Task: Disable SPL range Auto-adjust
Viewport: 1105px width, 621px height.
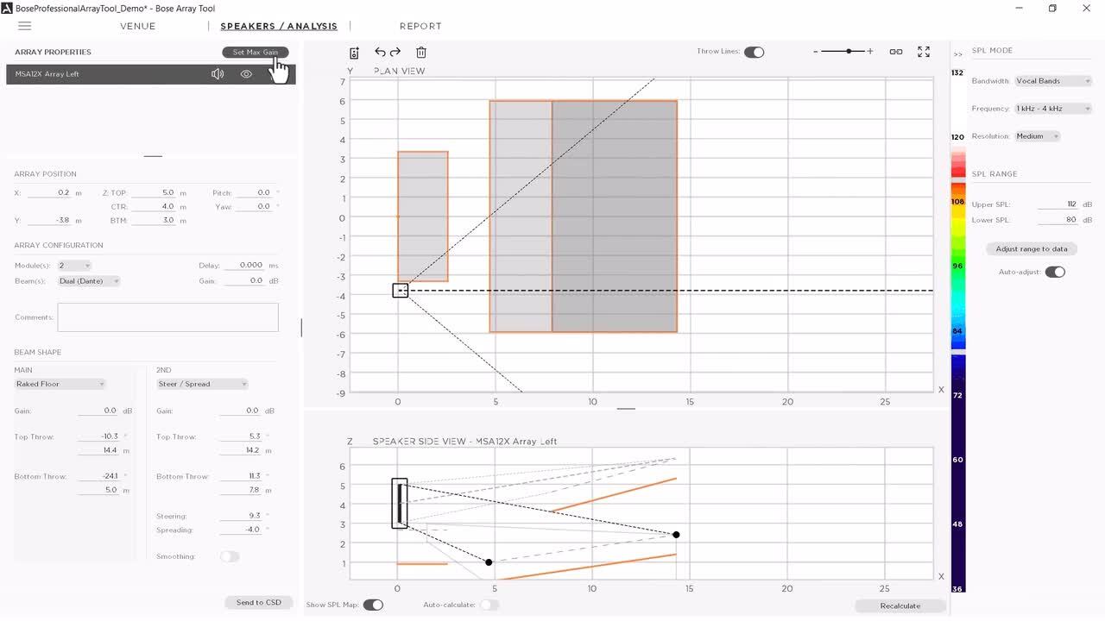Action: 1055,272
